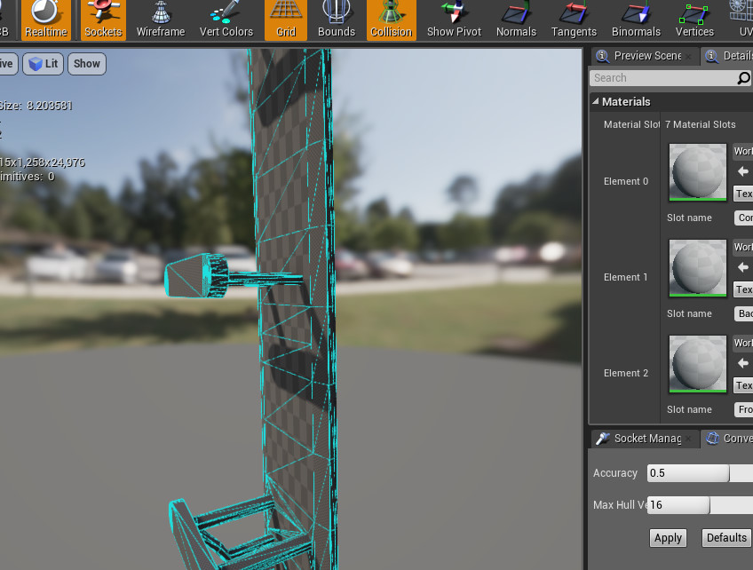Click the Element 0 material thumbnail
Viewport: 753px width, 570px height.
[698, 172]
